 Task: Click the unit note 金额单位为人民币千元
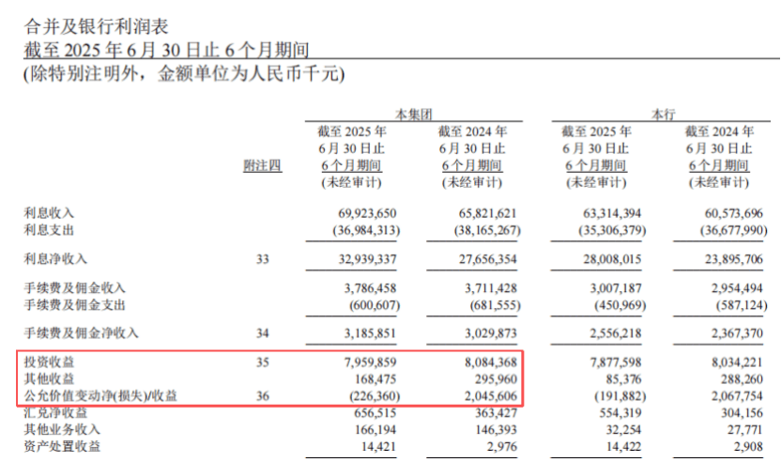tap(248, 74)
